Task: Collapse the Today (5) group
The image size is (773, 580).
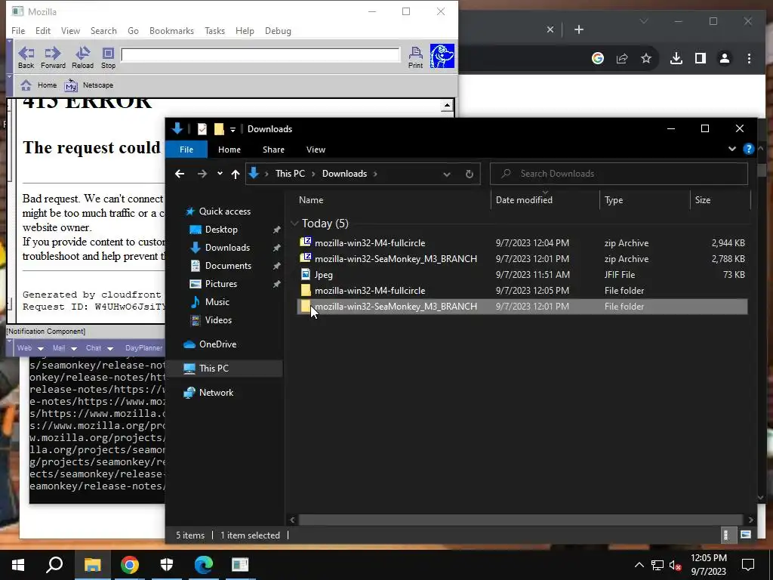Action: 295,224
